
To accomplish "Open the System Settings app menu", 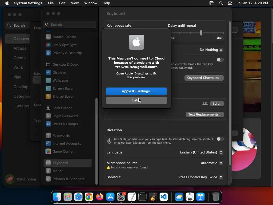I will (28, 3).
